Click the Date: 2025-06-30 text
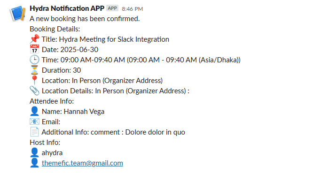This screenshot has height=173, width=328. [70, 49]
